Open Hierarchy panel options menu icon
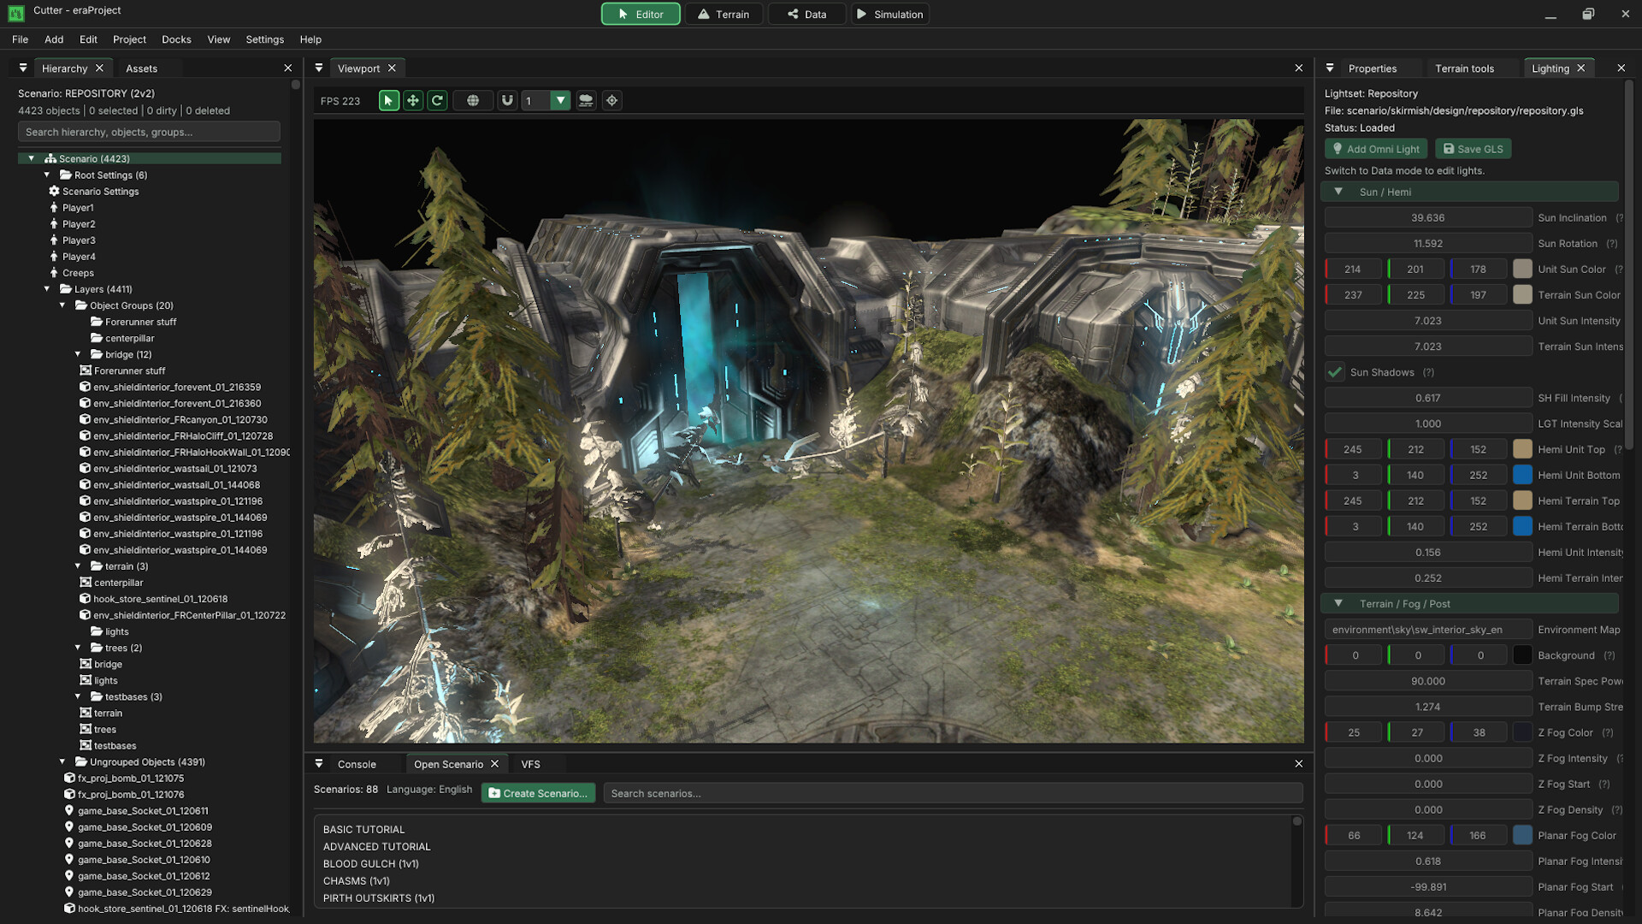This screenshot has height=924, width=1642. [23, 68]
